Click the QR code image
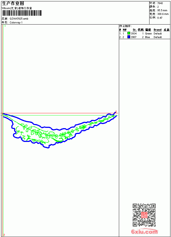Viewport: 171px width, 237px height. (144, 215)
